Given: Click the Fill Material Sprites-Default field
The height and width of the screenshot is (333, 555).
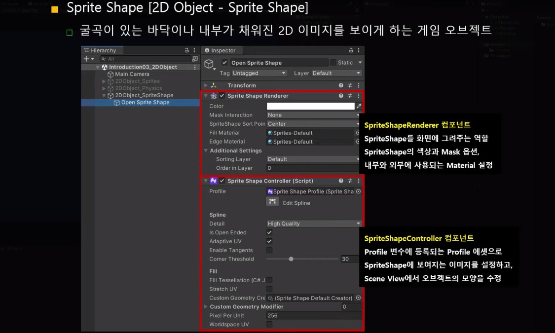Looking at the screenshot, I should 310,133.
